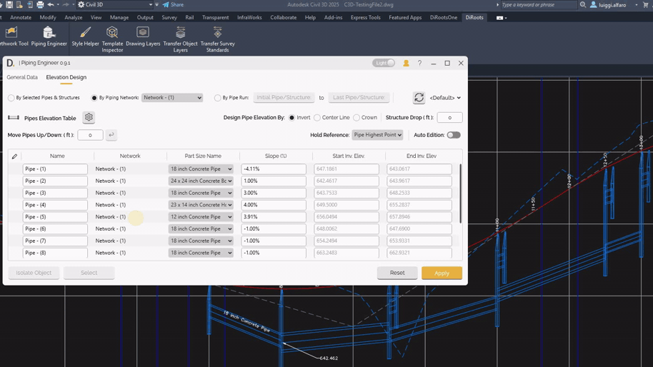Click the refresh icon beside Default
Screen dimensions: 653x367
419,98
